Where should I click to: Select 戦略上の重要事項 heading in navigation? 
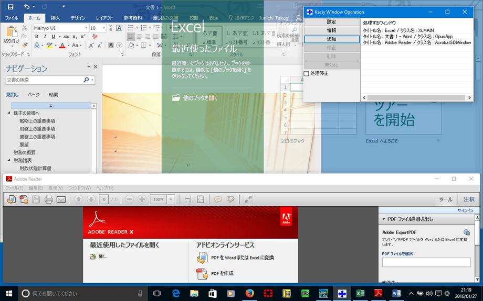pyautogui.click(x=37, y=121)
